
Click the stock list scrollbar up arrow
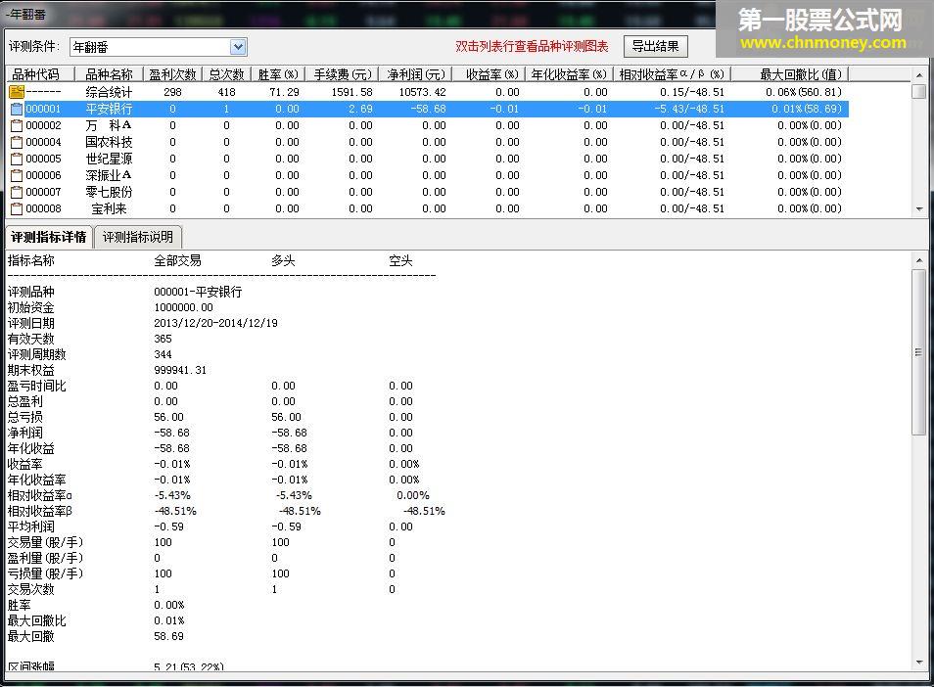click(x=919, y=75)
